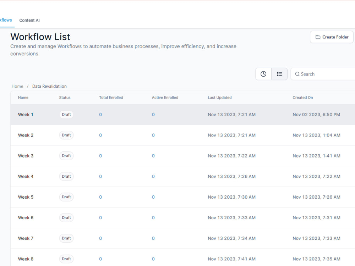Click the Created On column header

pyautogui.click(x=303, y=98)
